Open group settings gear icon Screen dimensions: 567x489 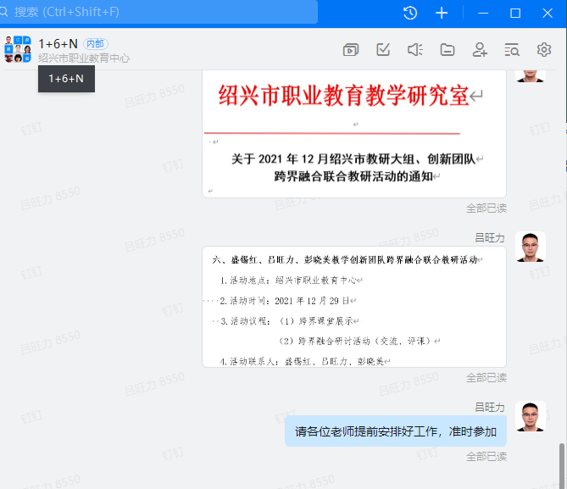click(544, 50)
